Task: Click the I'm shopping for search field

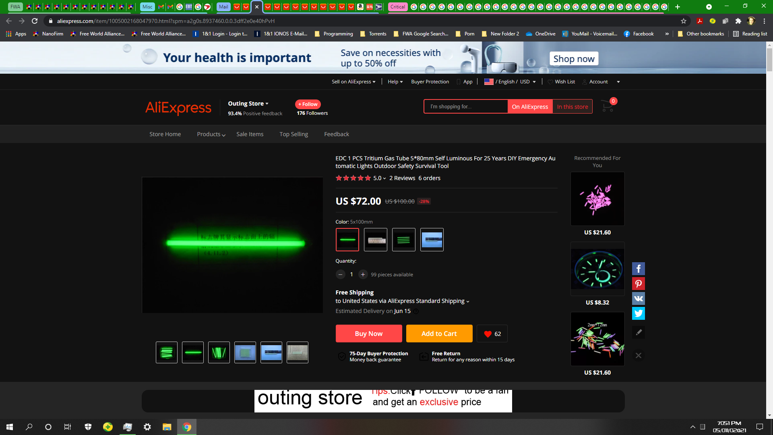Action: point(465,107)
